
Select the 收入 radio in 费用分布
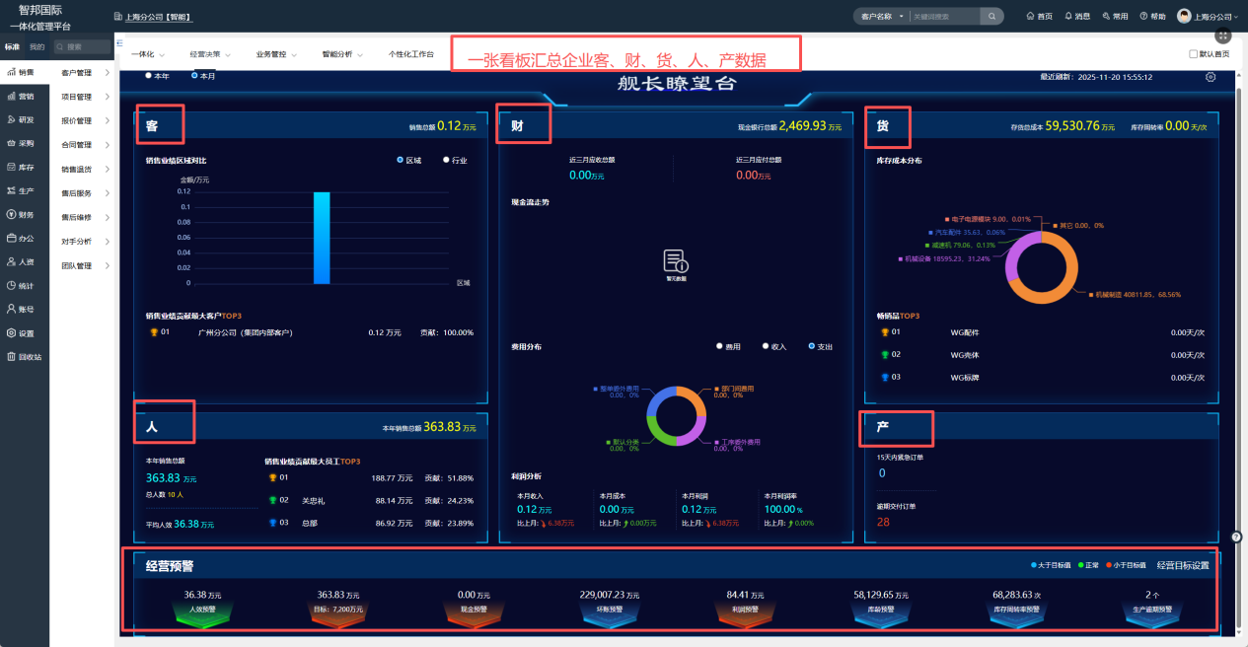point(766,346)
